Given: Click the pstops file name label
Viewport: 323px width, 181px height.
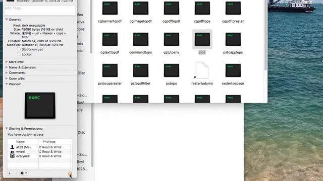Looking at the screenshot, I should click(172, 83).
